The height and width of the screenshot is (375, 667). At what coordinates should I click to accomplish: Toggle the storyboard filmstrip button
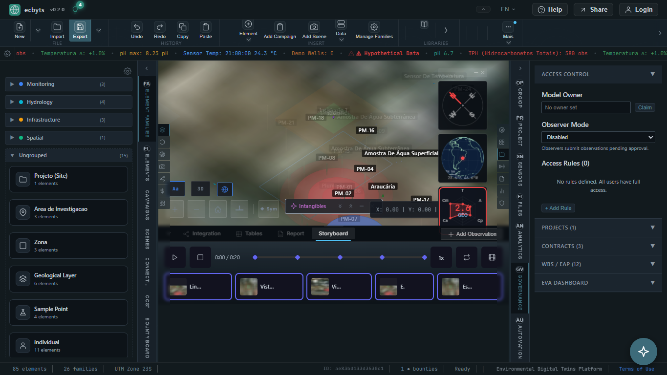coord(492,257)
